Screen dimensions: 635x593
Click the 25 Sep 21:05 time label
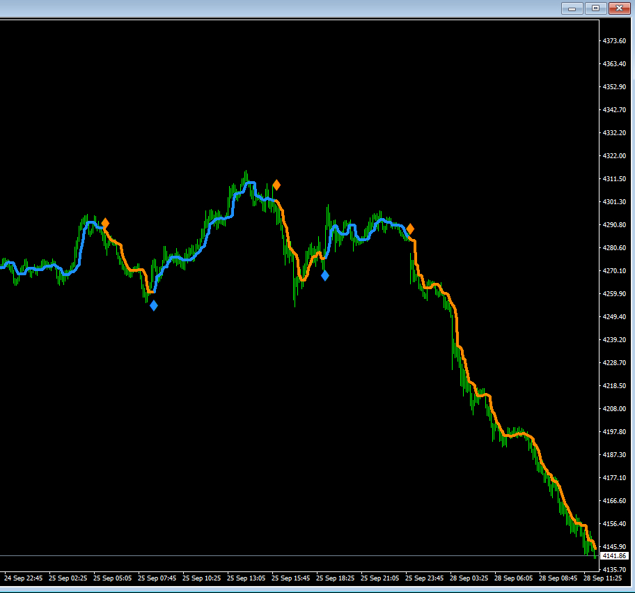pos(380,578)
